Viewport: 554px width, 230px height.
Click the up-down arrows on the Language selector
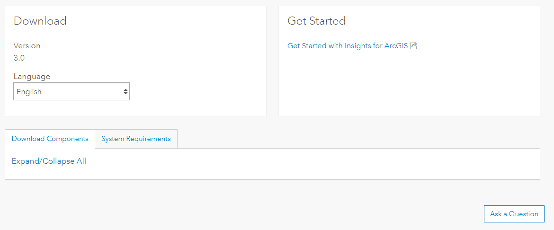click(125, 92)
